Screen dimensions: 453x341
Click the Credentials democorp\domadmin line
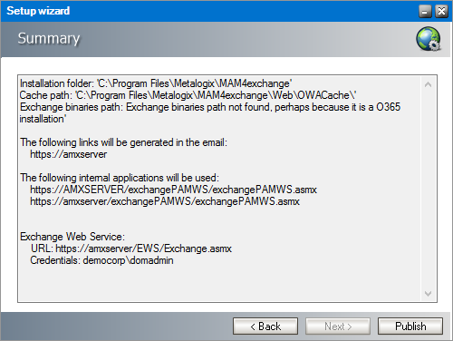(x=101, y=260)
